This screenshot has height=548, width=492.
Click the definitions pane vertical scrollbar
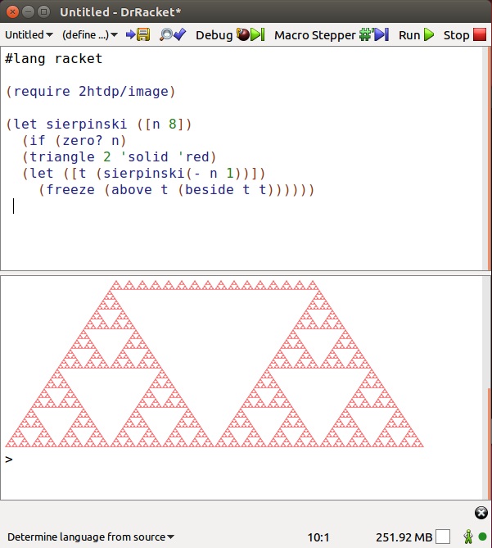tap(487, 159)
